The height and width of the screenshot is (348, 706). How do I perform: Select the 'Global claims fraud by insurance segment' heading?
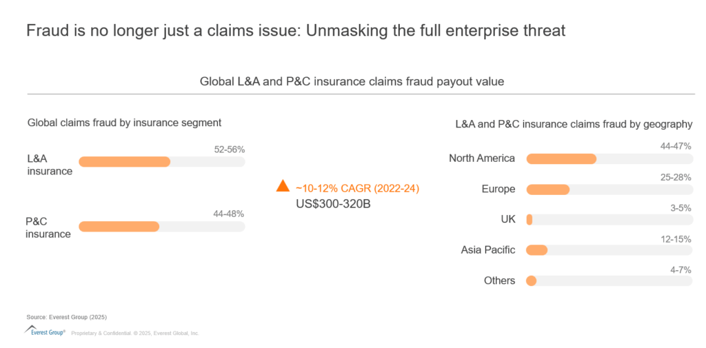(124, 123)
